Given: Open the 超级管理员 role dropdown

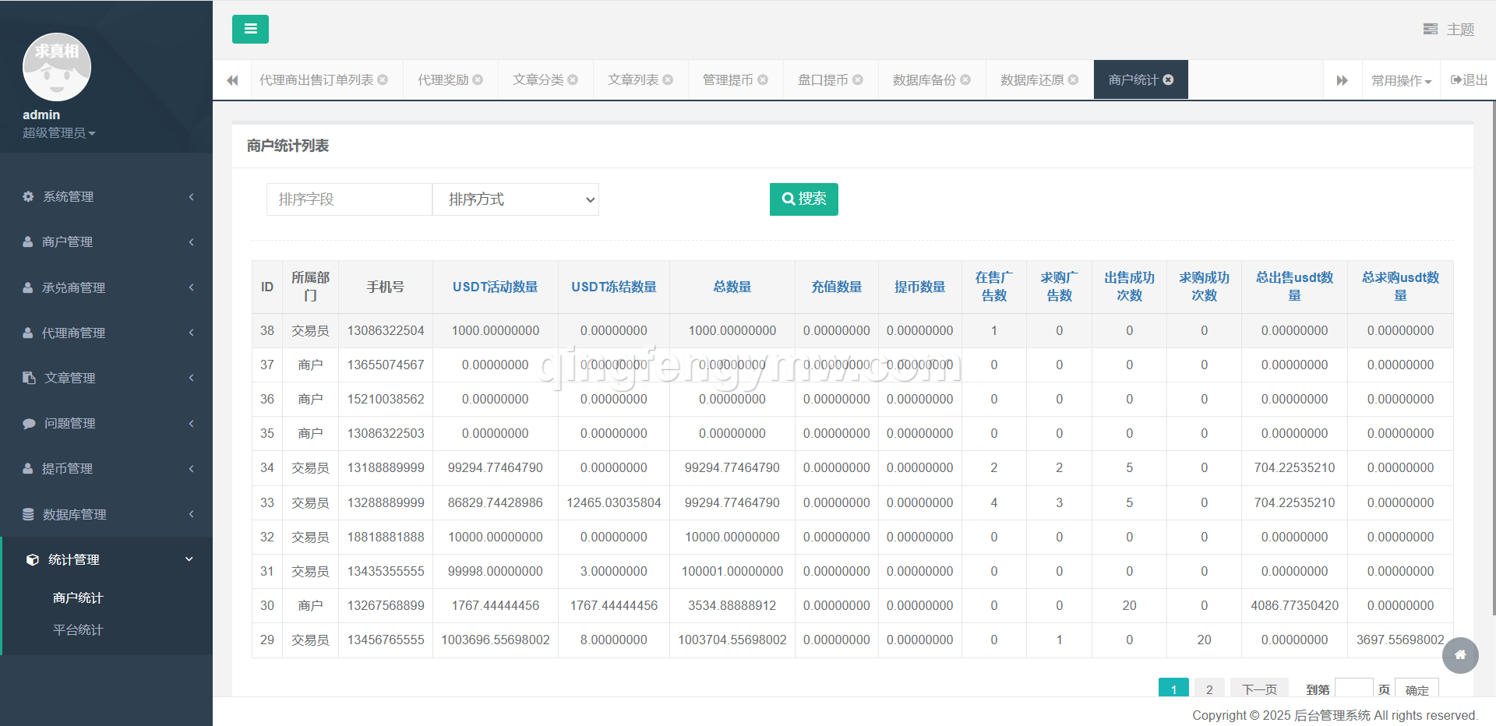Looking at the screenshot, I should [x=59, y=133].
